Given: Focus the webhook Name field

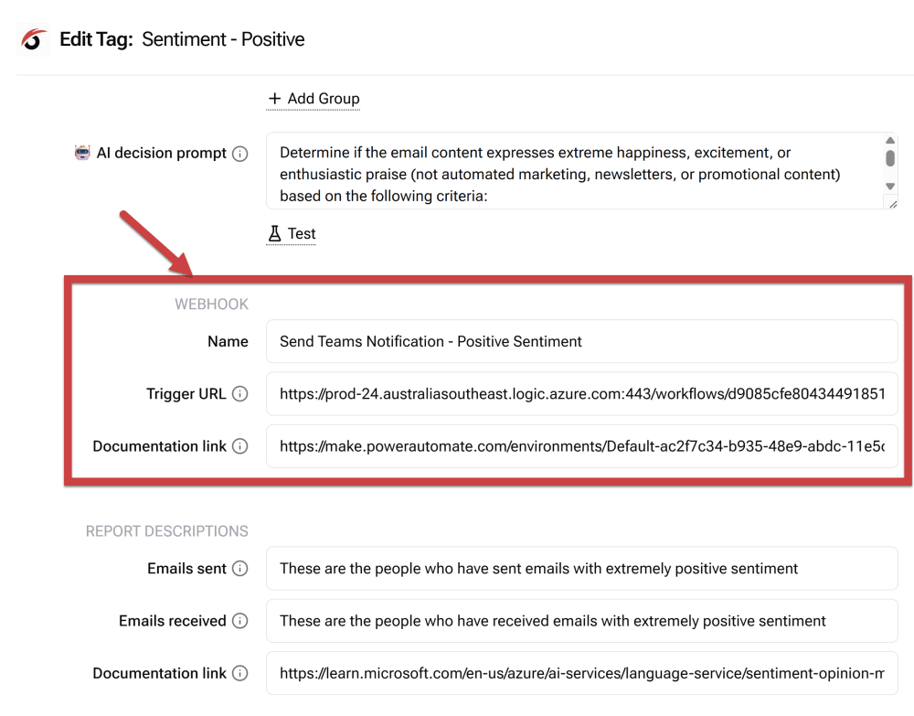Looking at the screenshot, I should coord(581,341).
